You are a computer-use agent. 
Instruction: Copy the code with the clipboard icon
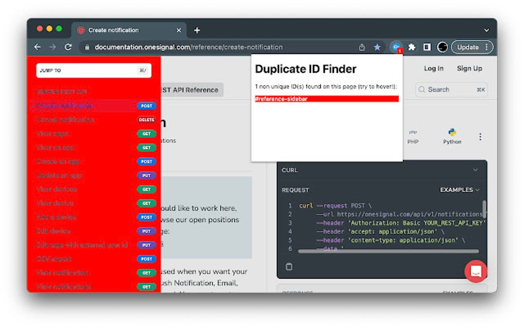pos(289,266)
